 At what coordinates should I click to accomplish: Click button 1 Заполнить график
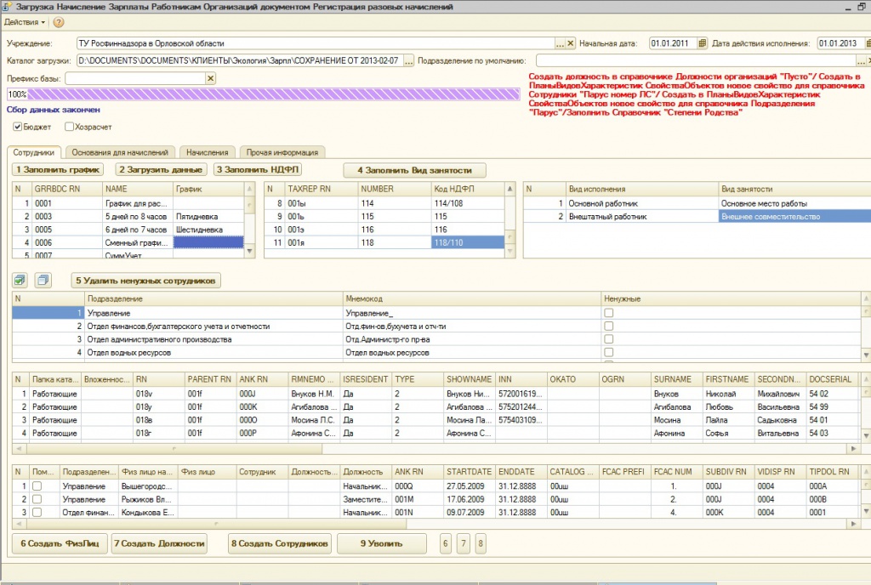coord(58,169)
